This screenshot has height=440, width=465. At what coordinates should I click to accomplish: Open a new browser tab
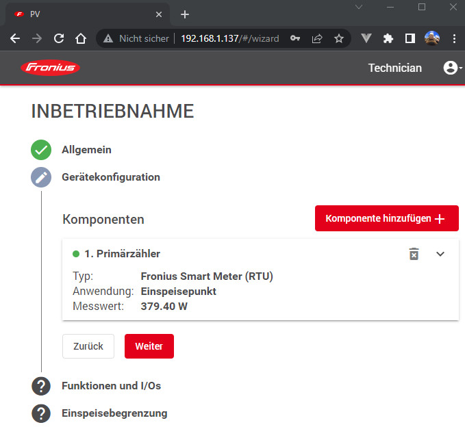click(184, 14)
